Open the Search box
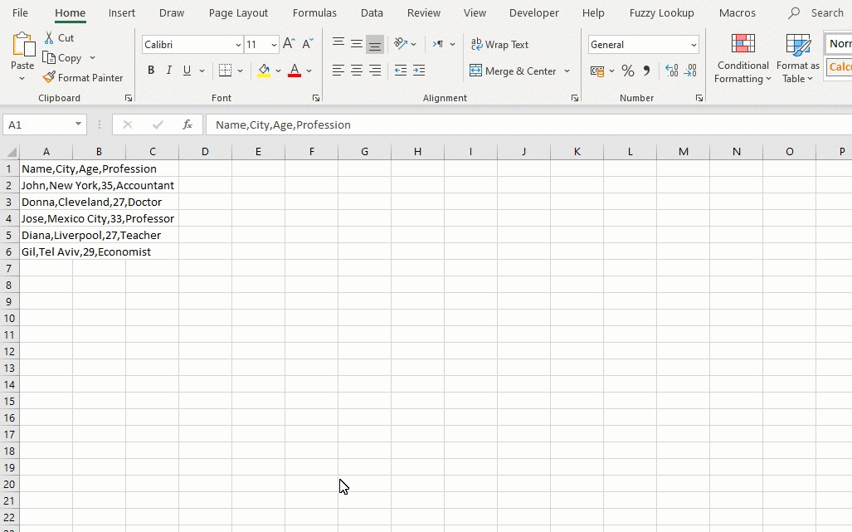Image resolution: width=852 pixels, height=532 pixels. 815,12
